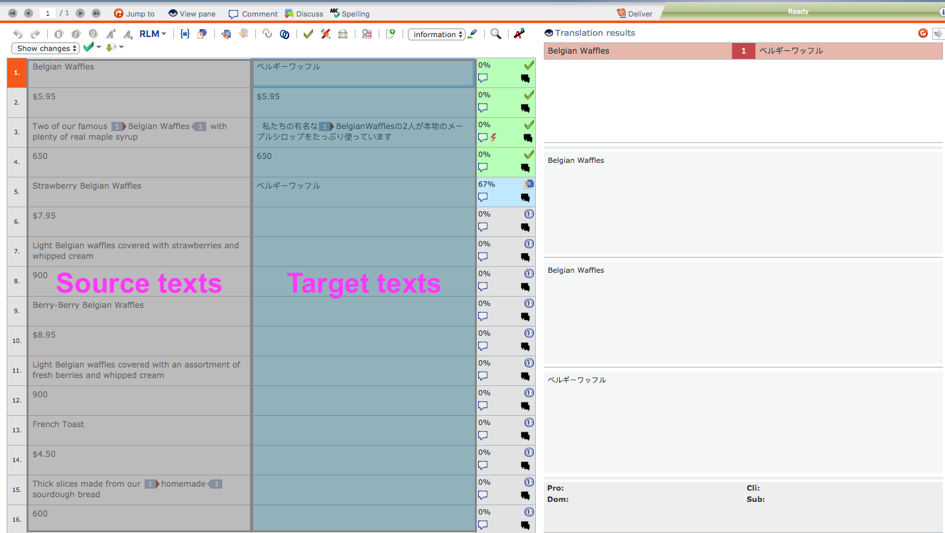This screenshot has width=945, height=533.
Task: Open the magnifier search icon
Action: tap(496, 34)
